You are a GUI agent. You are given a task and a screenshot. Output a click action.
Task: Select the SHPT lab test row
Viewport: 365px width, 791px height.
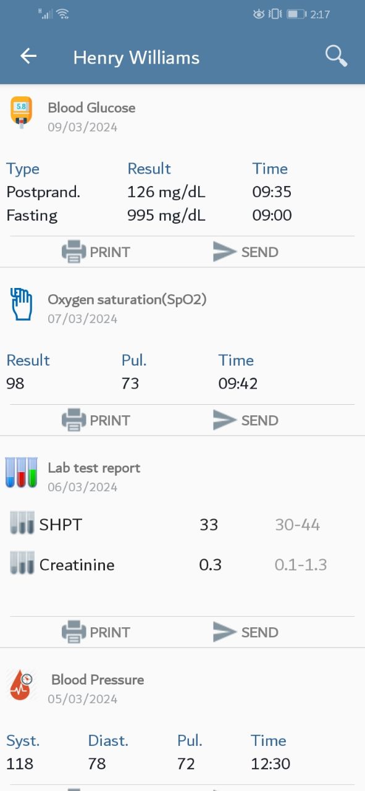pyautogui.click(x=182, y=525)
